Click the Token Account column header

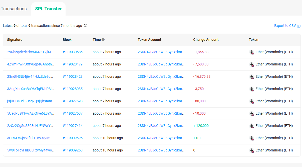click(x=149, y=40)
